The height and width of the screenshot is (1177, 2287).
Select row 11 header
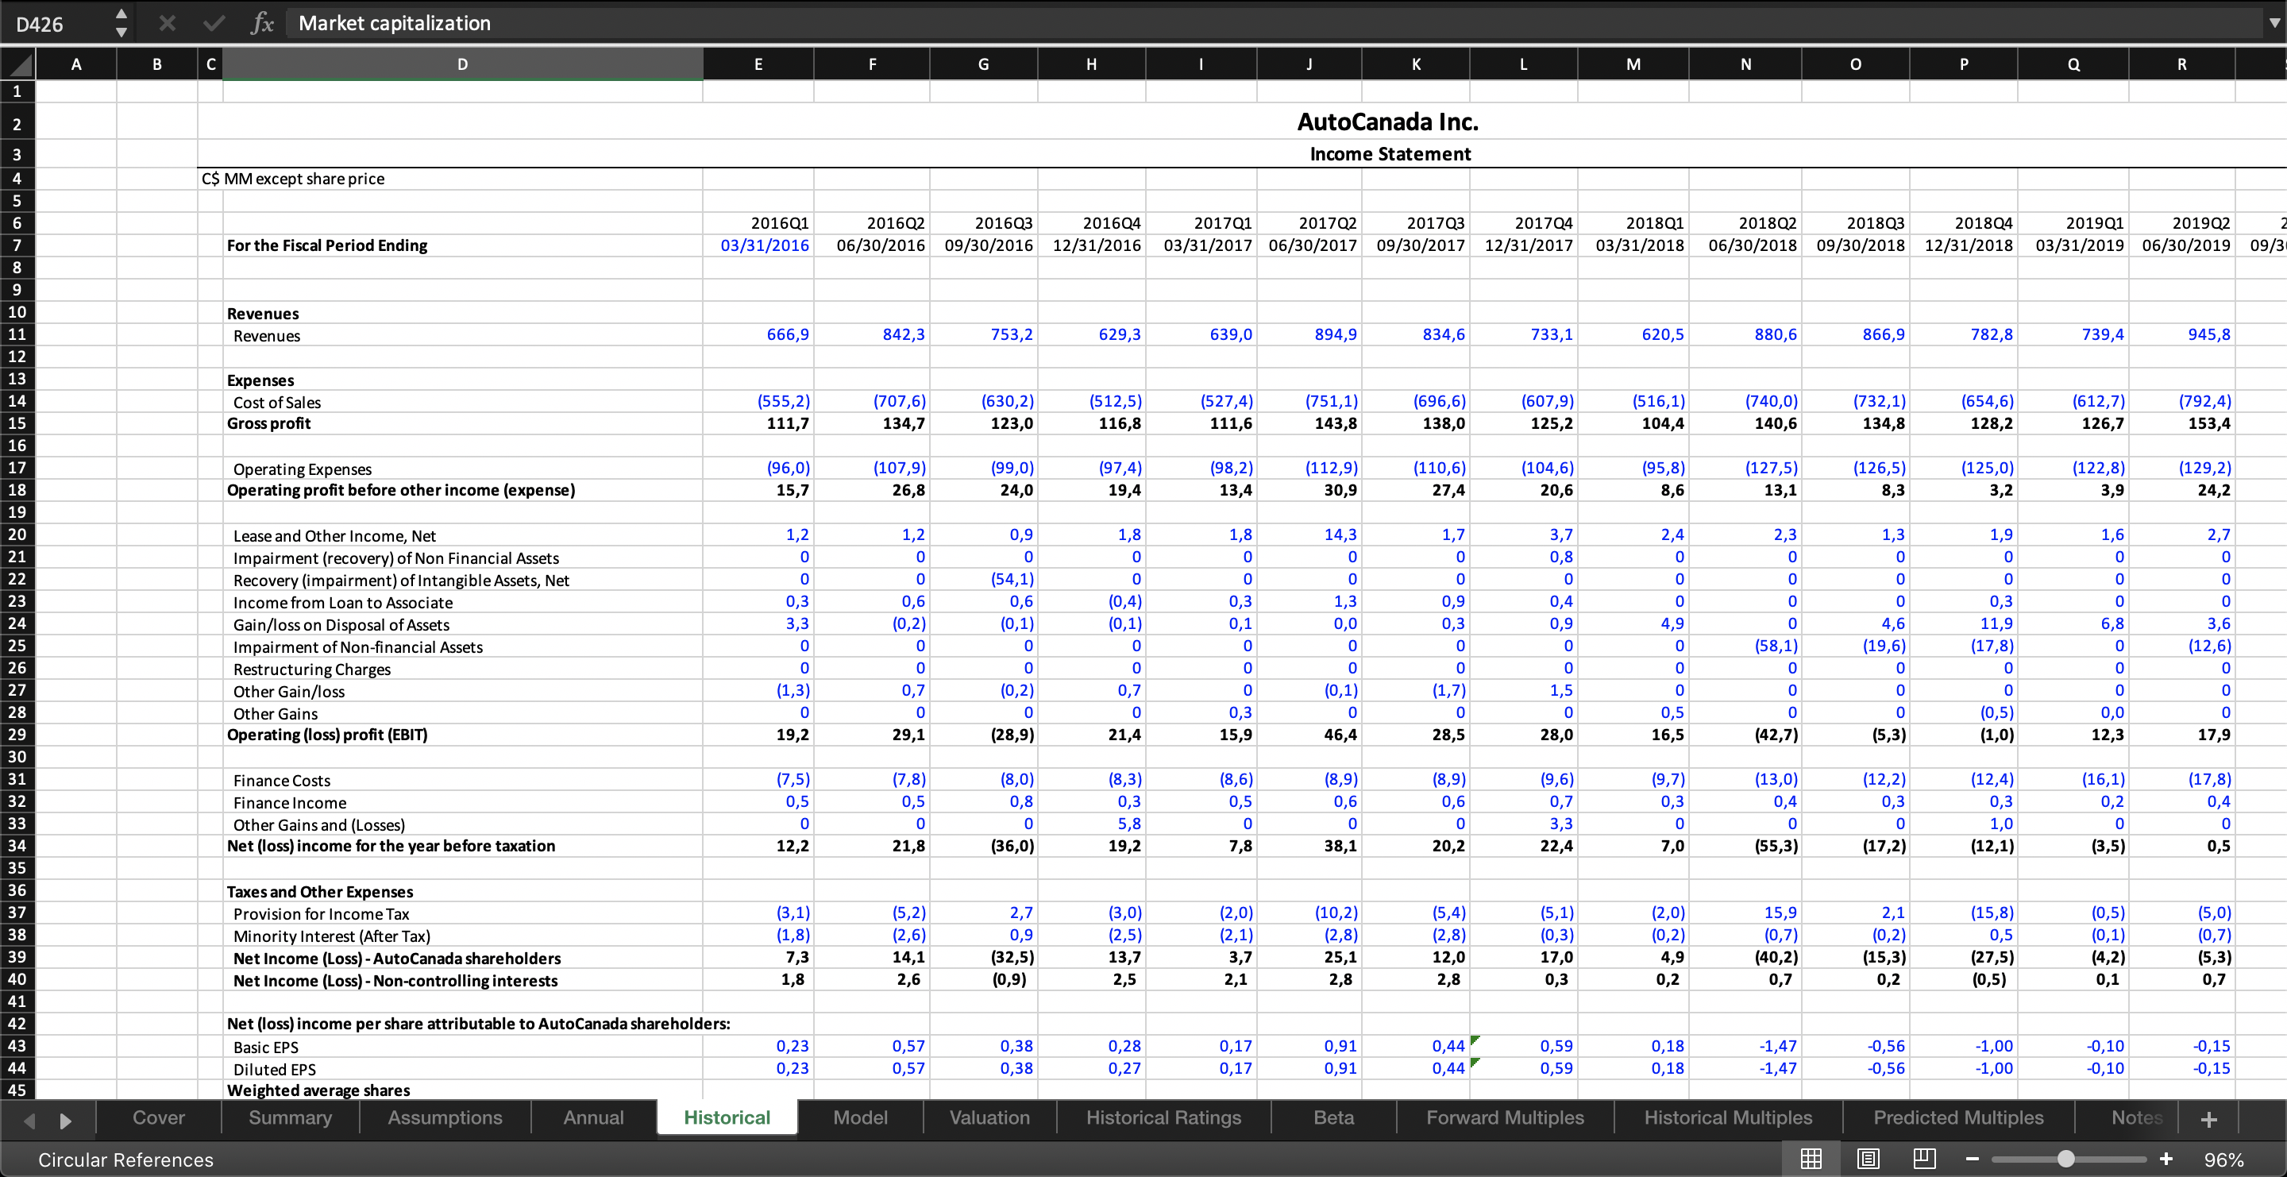point(17,334)
